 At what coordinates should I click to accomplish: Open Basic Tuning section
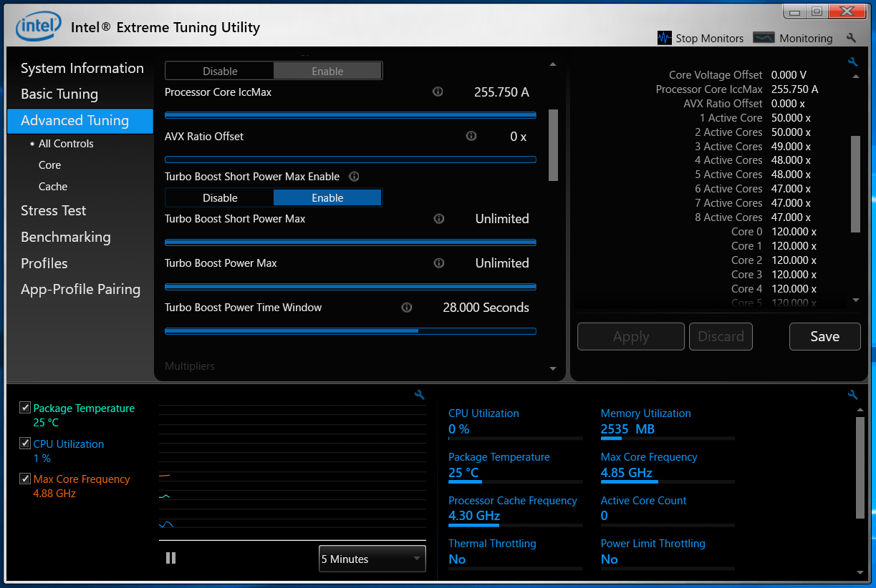pyautogui.click(x=59, y=94)
